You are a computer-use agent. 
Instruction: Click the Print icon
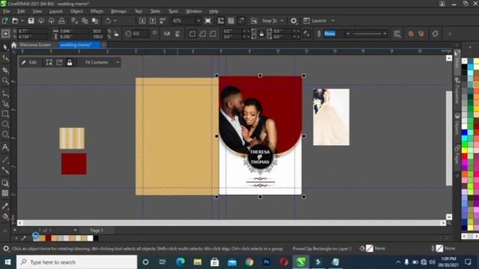61,21
